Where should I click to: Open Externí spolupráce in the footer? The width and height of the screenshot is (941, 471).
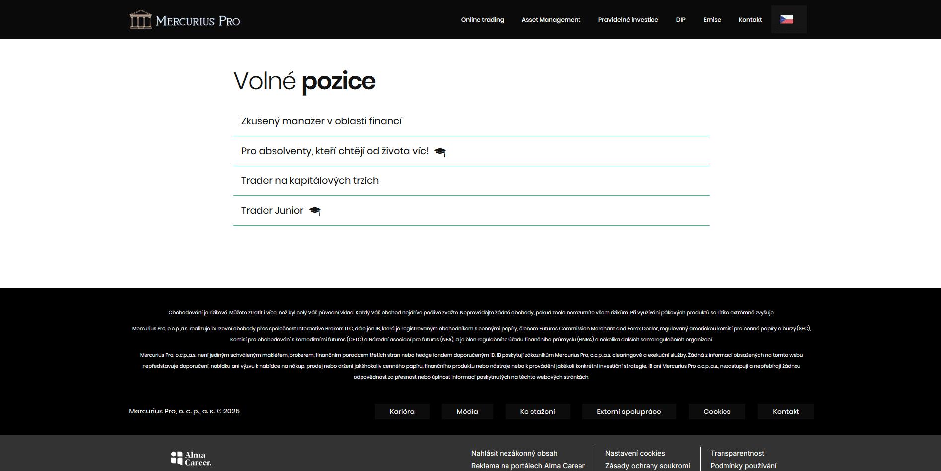click(x=629, y=412)
